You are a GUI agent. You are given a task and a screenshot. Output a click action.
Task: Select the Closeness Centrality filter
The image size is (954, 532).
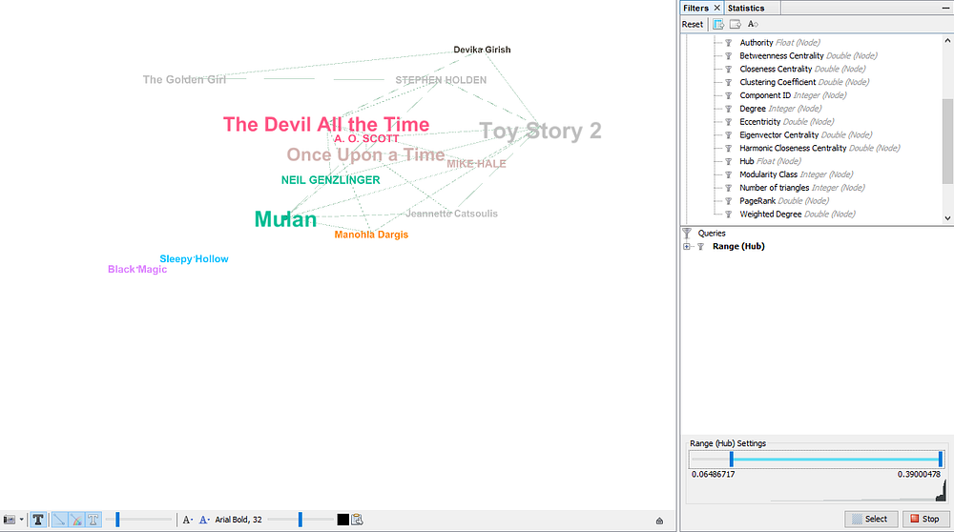(x=802, y=69)
